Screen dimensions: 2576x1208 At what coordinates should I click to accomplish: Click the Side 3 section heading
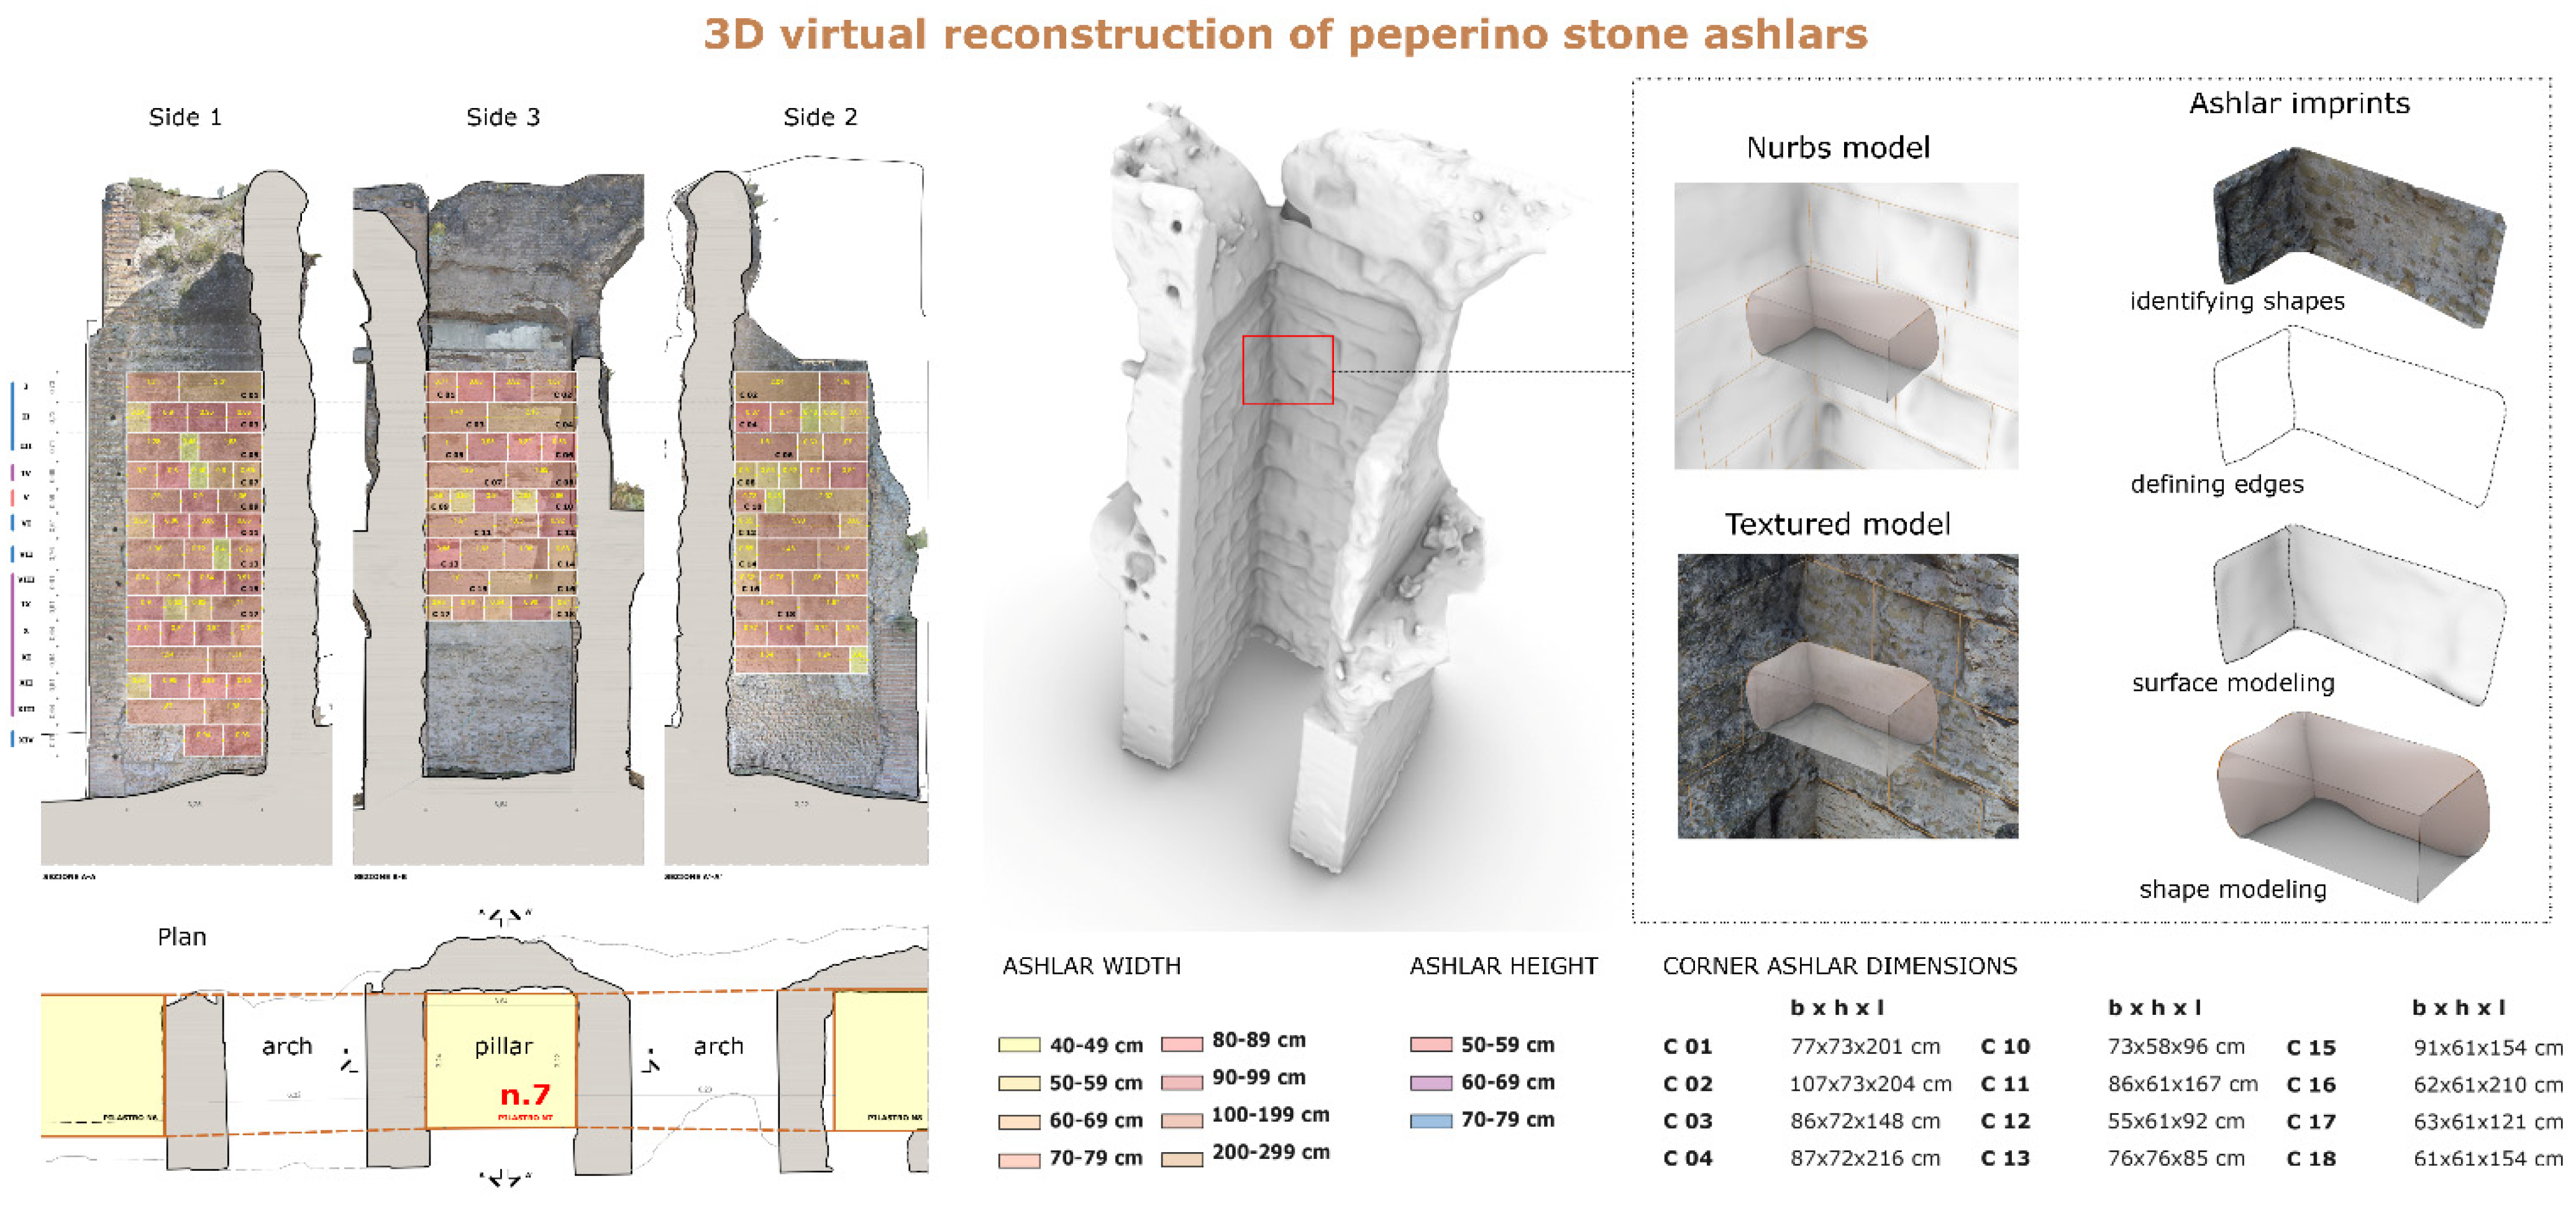[503, 117]
